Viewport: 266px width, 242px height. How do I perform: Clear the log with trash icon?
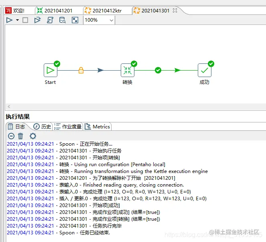(20, 136)
